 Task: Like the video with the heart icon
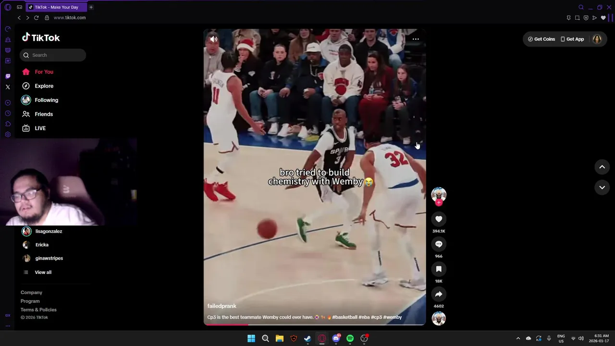[x=439, y=219]
